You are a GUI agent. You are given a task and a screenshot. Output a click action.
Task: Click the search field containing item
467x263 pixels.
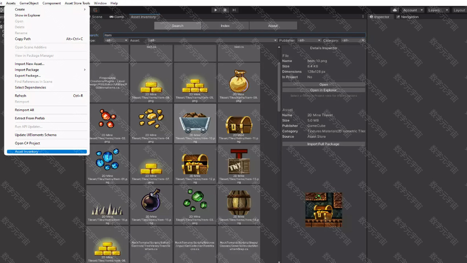tap(234, 35)
